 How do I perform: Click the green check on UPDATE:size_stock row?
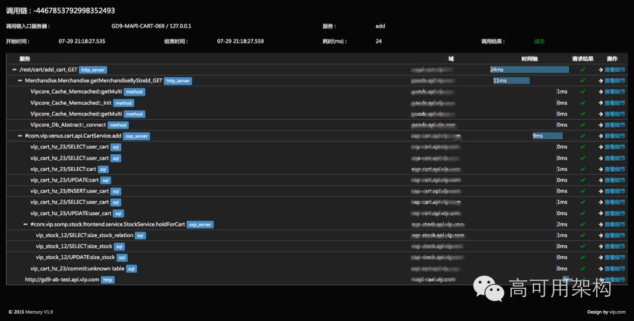point(582,258)
